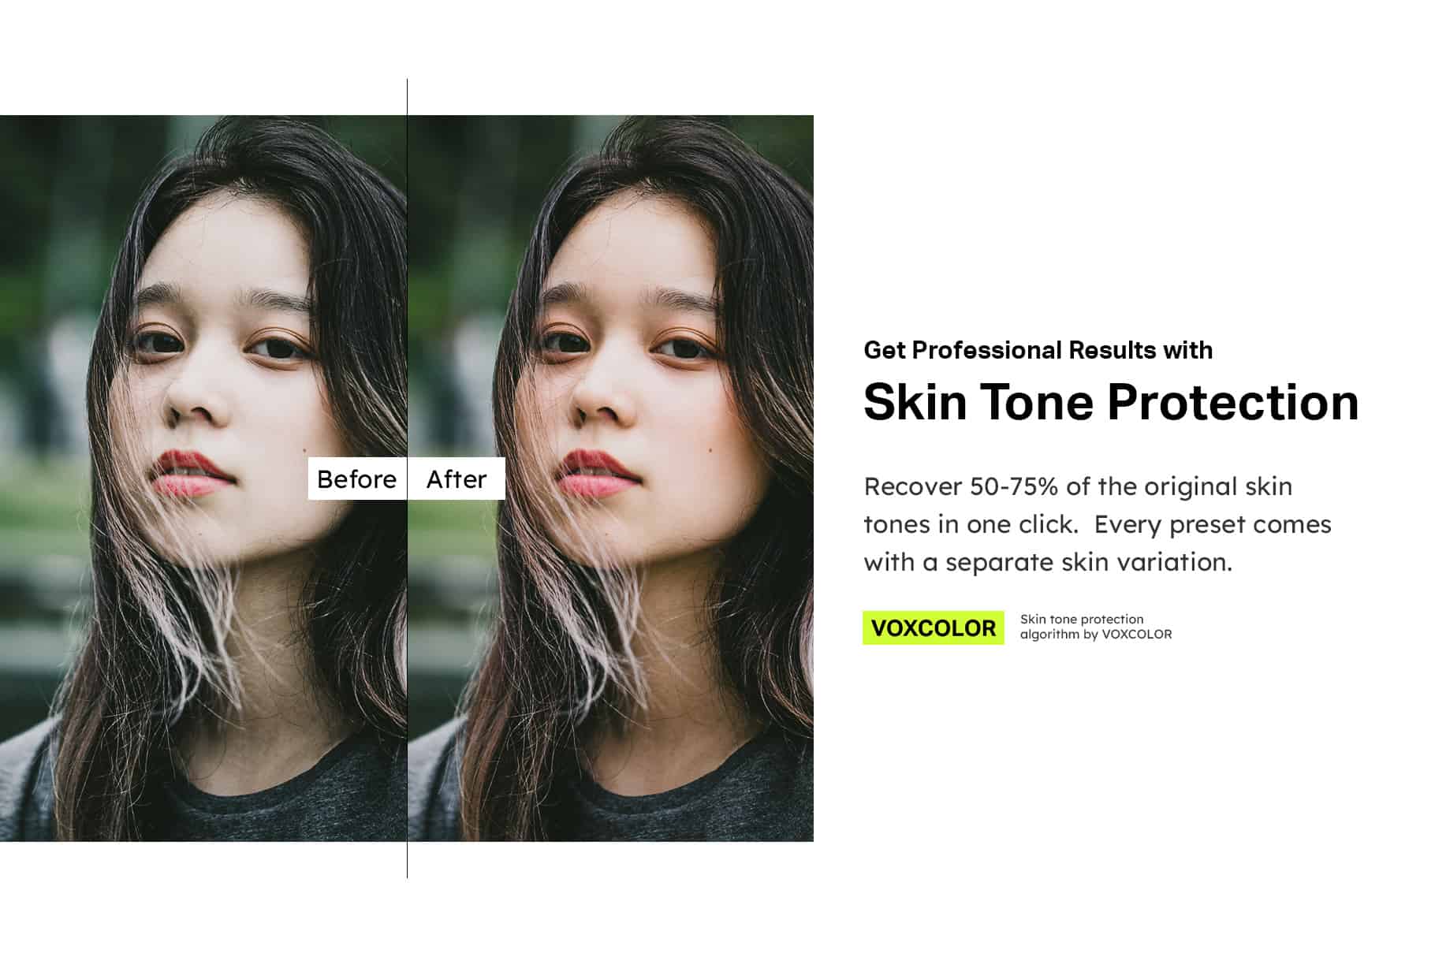The height and width of the screenshot is (957, 1435).
Task: Click the 'tones in one click' text line
Action: [x=971, y=524]
